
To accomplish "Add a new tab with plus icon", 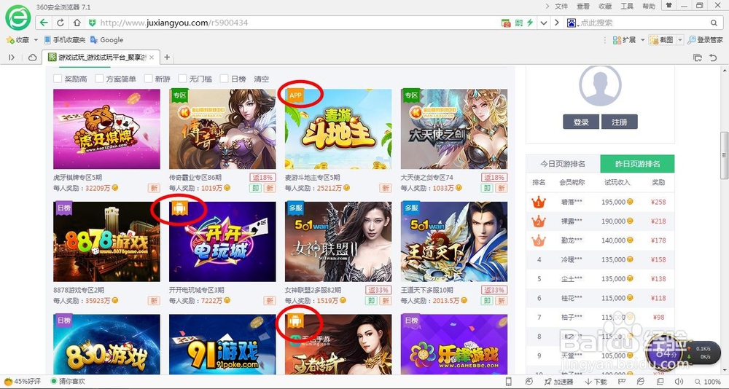I will [167, 57].
